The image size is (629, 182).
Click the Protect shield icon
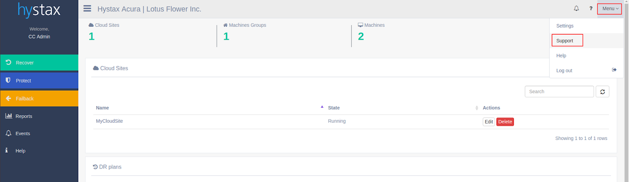[8, 80]
